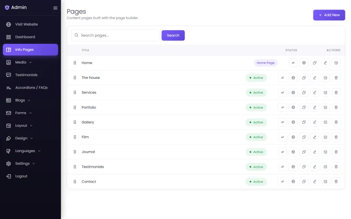Edit the Gallery page with pencil icon
This screenshot has height=219, width=351.
pyautogui.click(x=315, y=122)
